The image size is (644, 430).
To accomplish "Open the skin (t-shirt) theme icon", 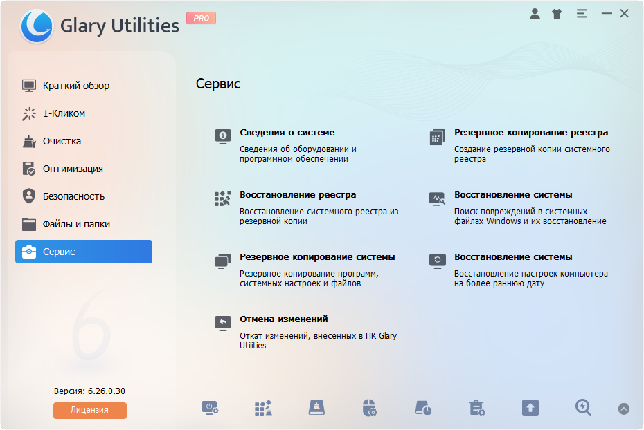I will coord(557,14).
